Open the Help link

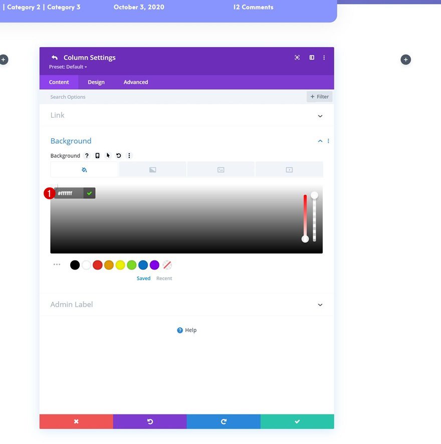click(186, 330)
